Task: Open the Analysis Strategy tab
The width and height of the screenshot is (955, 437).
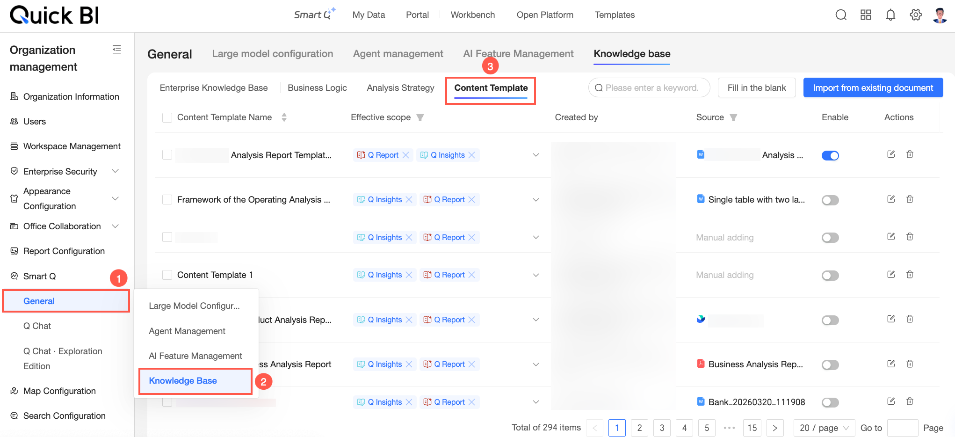Action: [400, 88]
